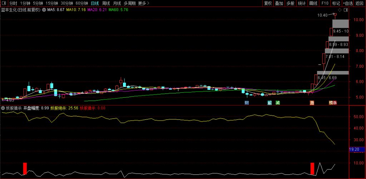Click the 返回 back button
This screenshot has height=179, width=366.
click(x=360, y=3)
